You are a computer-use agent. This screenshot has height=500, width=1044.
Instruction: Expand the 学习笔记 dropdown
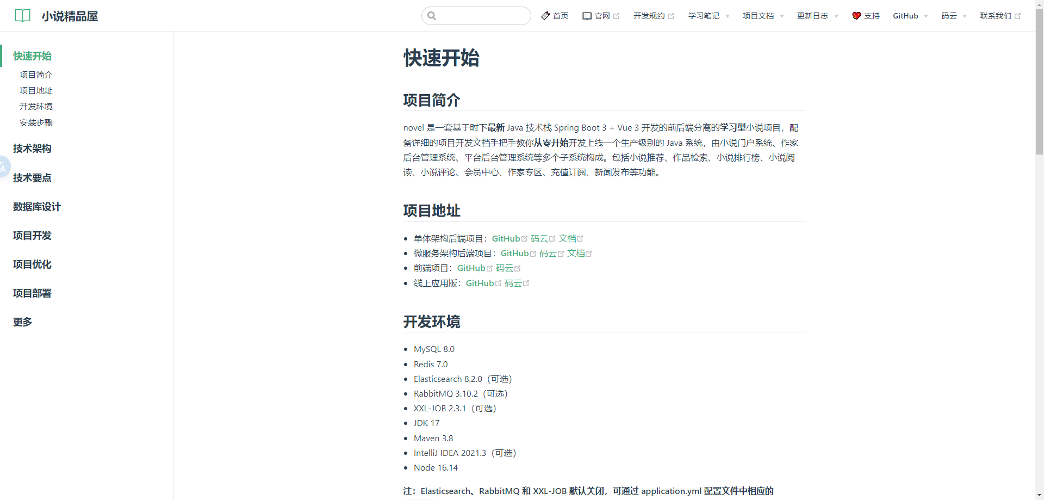click(x=704, y=16)
